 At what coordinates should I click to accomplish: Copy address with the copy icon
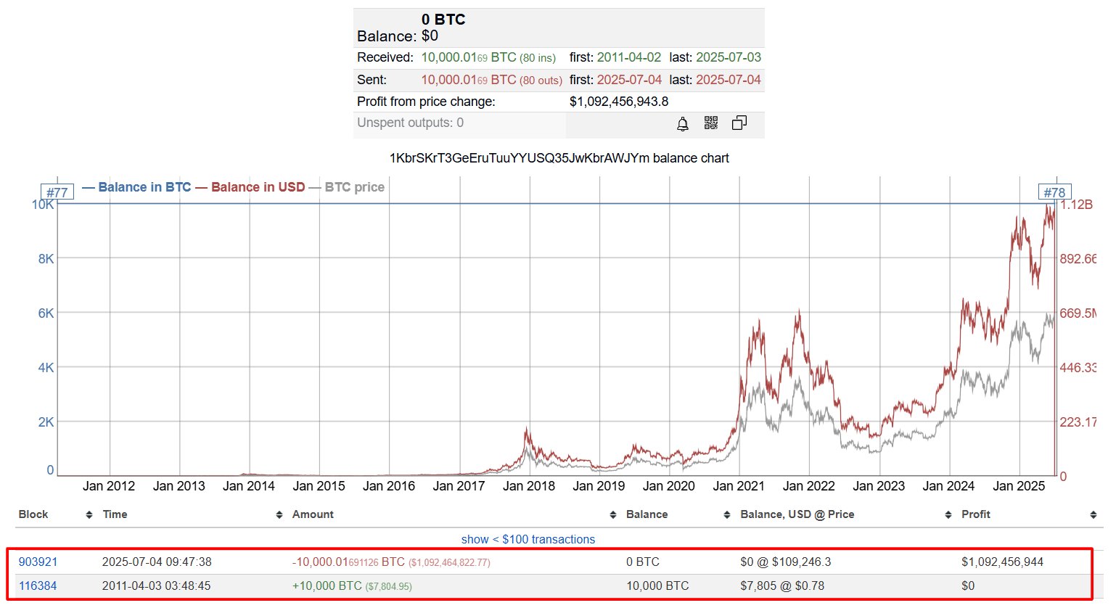pyautogui.click(x=739, y=123)
